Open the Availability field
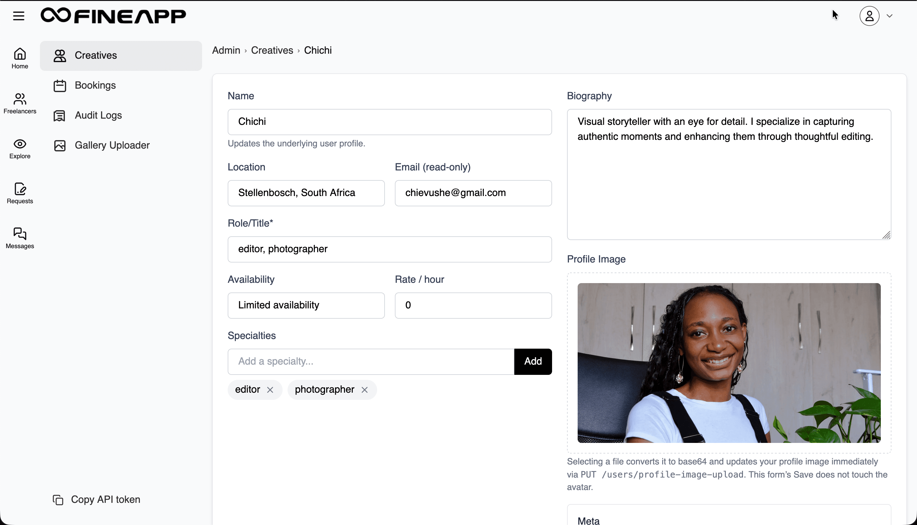 pyautogui.click(x=306, y=305)
